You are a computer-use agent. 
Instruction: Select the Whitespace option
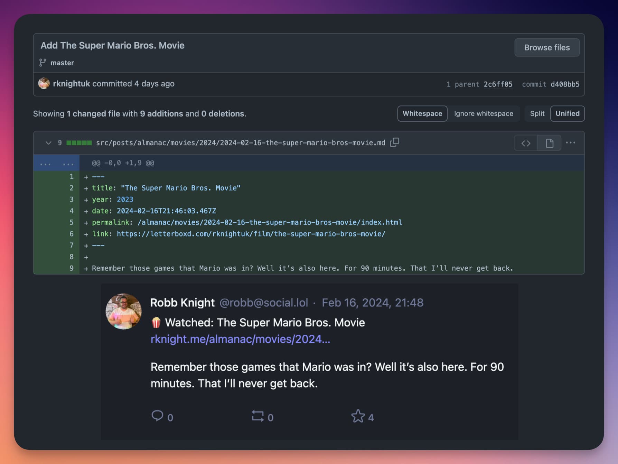tap(422, 113)
